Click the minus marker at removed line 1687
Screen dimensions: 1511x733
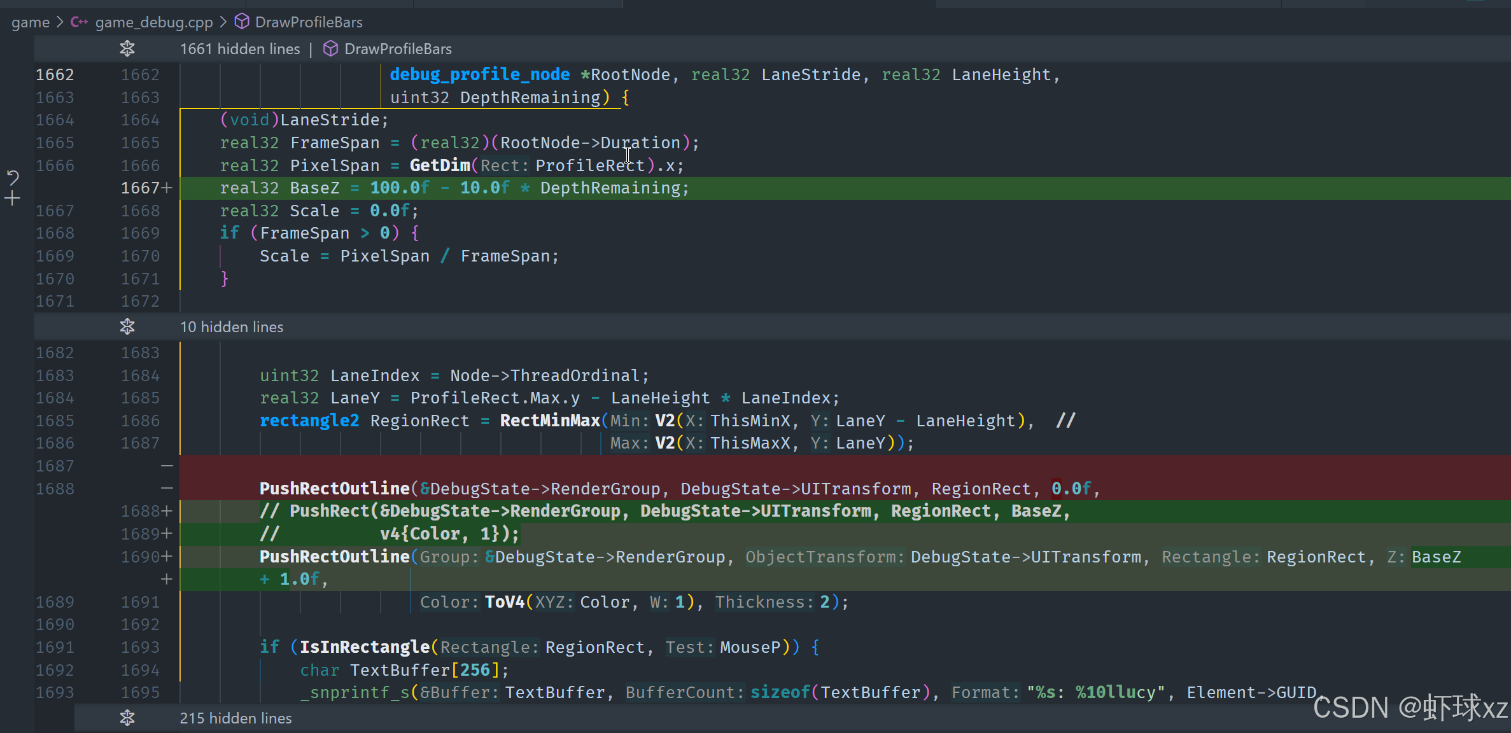click(x=167, y=466)
